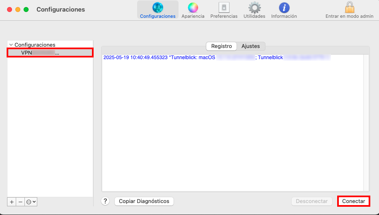The height and width of the screenshot is (215, 379).
Task: Click the Configuraciones tree header label
Action: click(35, 45)
